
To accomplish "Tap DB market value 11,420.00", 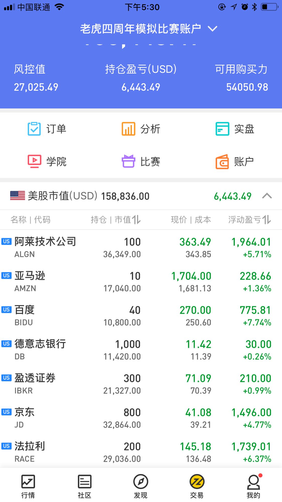I will click(122, 357).
